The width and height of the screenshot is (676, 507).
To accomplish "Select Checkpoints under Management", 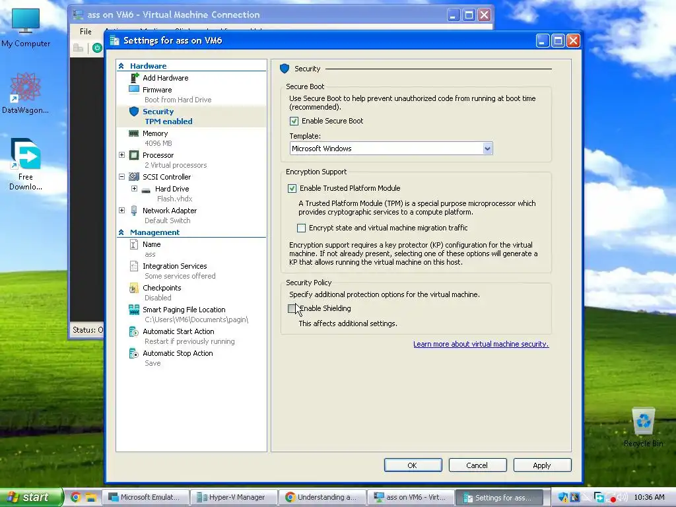I will (x=162, y=288).
